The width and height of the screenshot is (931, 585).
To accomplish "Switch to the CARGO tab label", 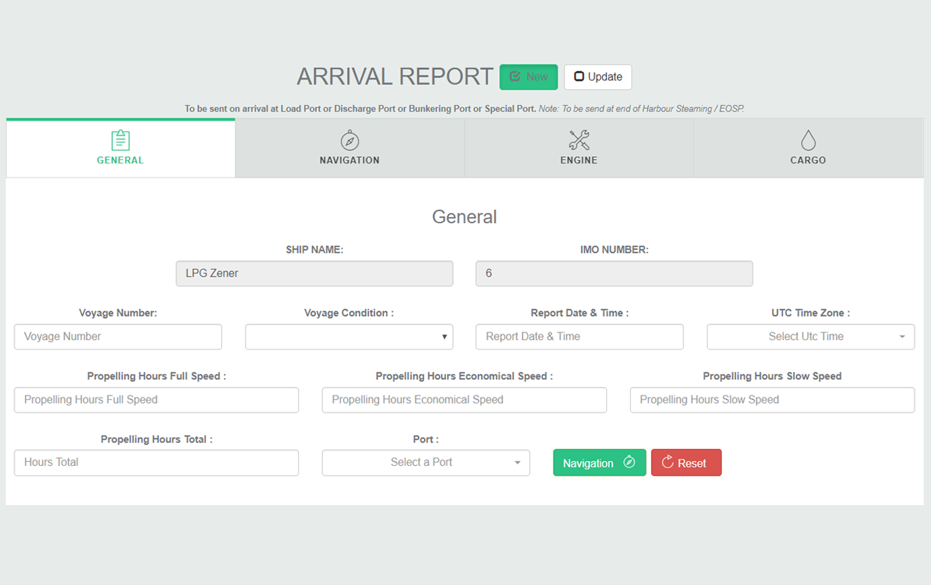I will point(808,160).
